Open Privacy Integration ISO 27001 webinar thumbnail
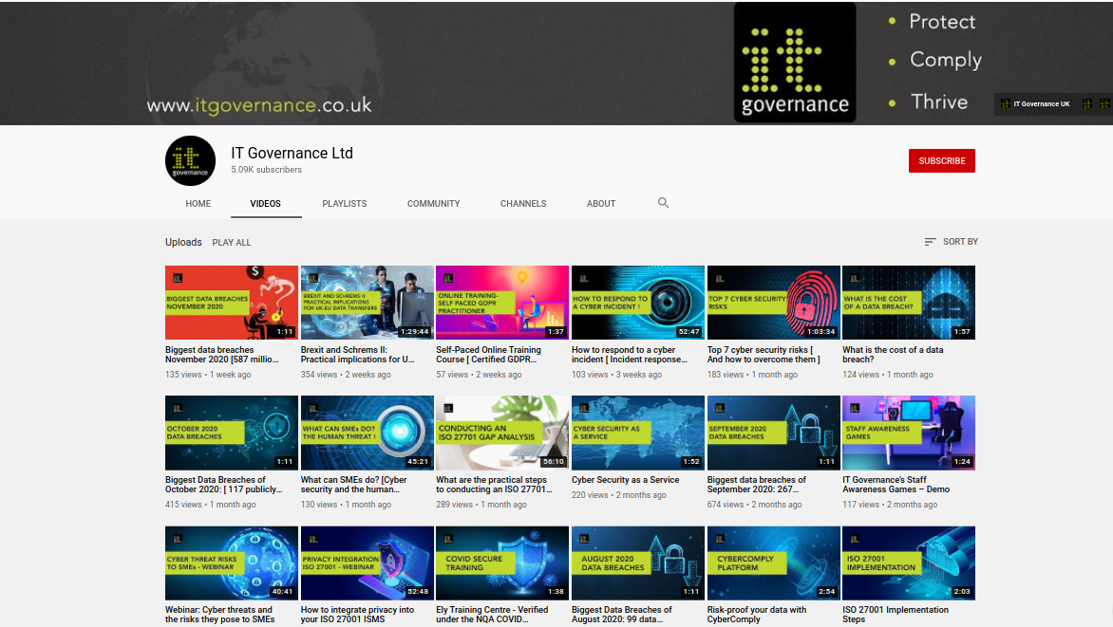This screenshot has width=1113, height=627. click(367, 563)
